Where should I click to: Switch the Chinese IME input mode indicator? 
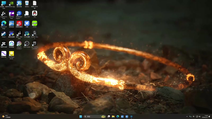point(194,117)
